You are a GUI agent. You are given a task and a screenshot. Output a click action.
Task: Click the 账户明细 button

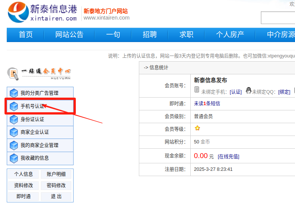tap(56, 174)
